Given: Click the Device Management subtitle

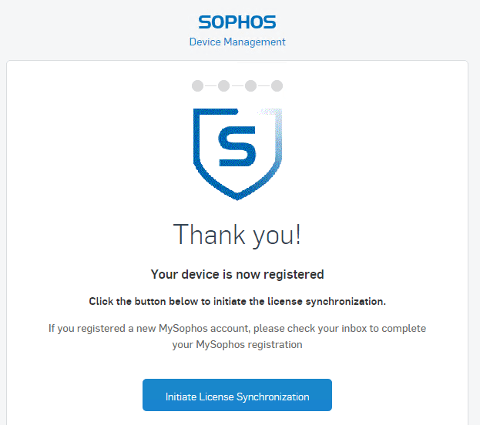Looking at the screenshot, I should tap(237, 42).
